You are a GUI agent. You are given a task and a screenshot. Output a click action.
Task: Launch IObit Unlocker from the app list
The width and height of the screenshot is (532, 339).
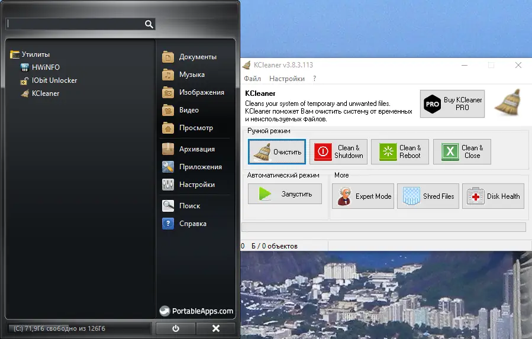click(49, 80)
